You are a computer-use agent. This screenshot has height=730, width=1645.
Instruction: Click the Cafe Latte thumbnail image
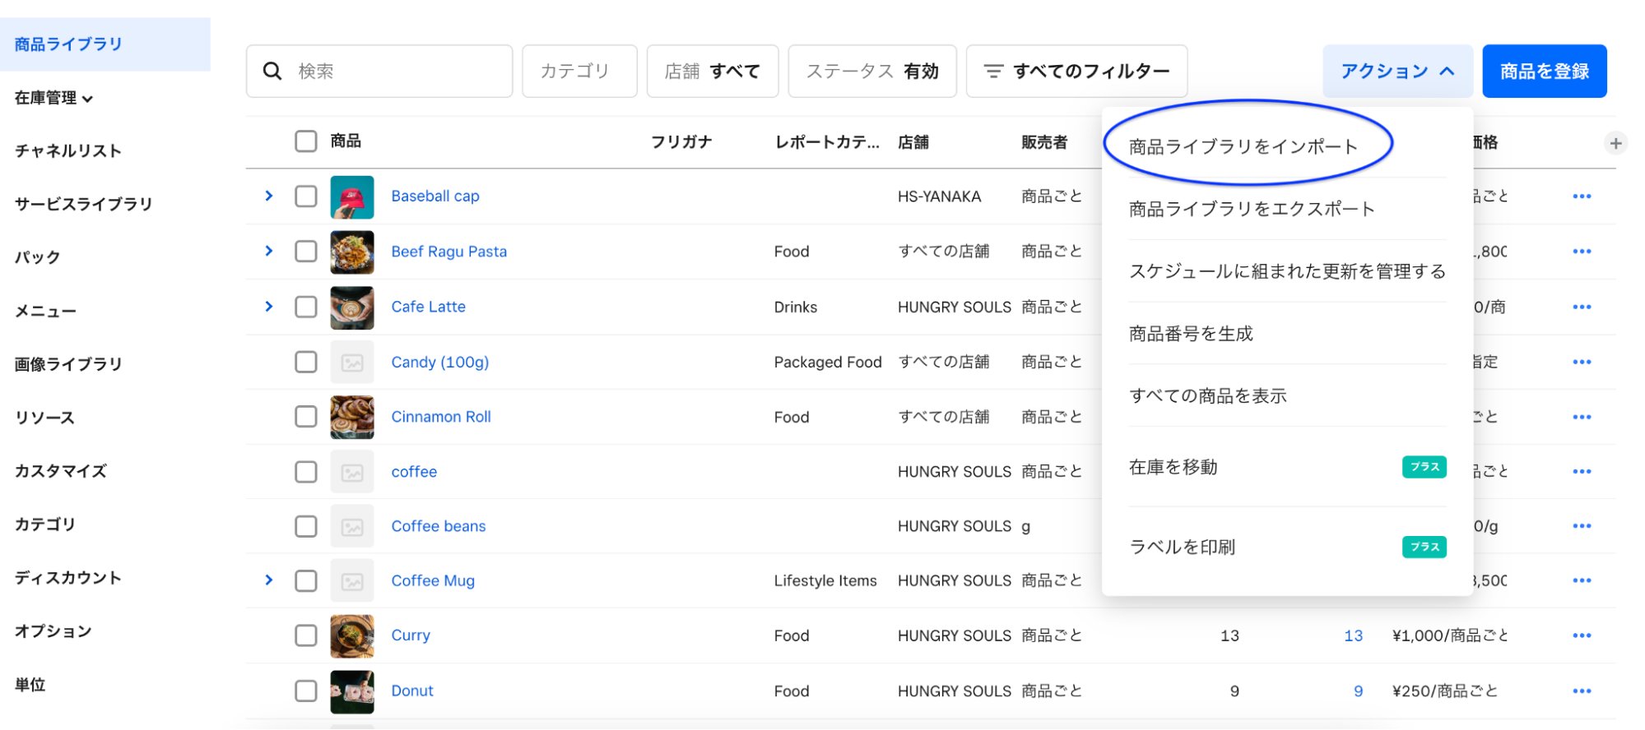(352, 307)
